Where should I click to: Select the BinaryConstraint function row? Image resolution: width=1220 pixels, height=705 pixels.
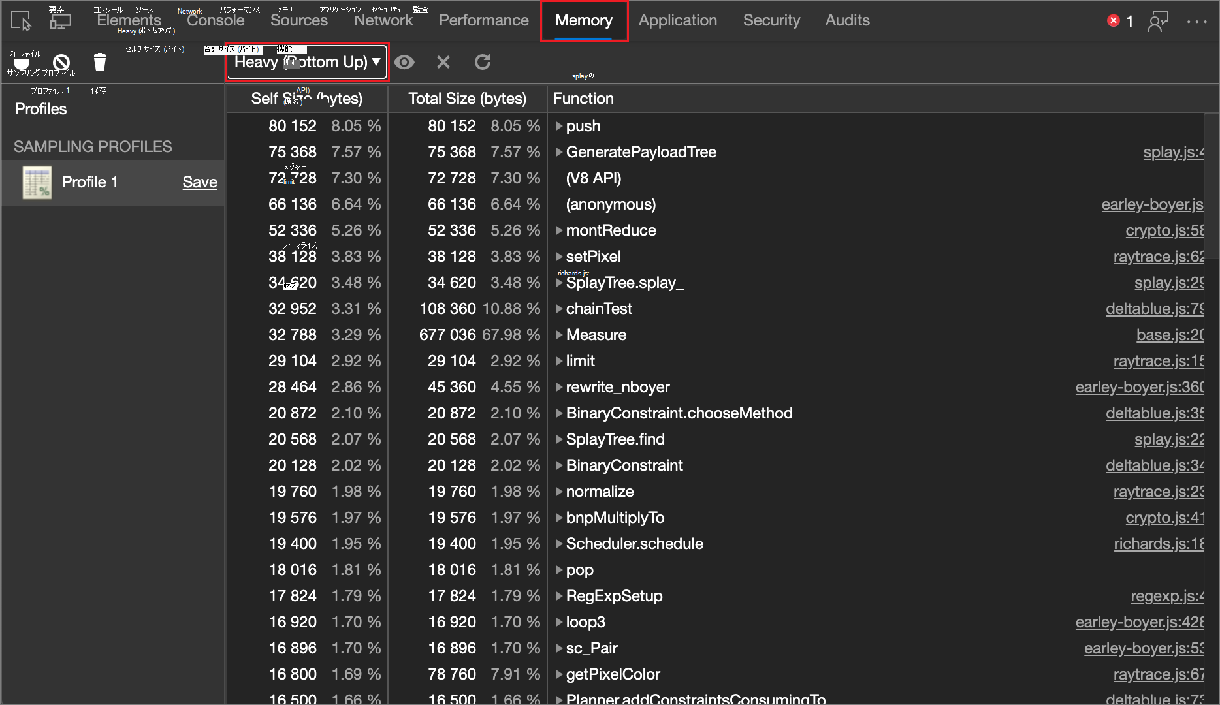coord(715,465)
